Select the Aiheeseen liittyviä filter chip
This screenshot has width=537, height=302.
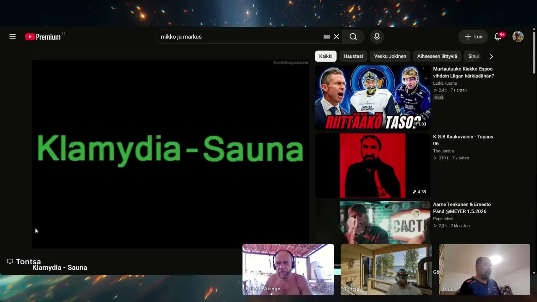click(437, 56)
